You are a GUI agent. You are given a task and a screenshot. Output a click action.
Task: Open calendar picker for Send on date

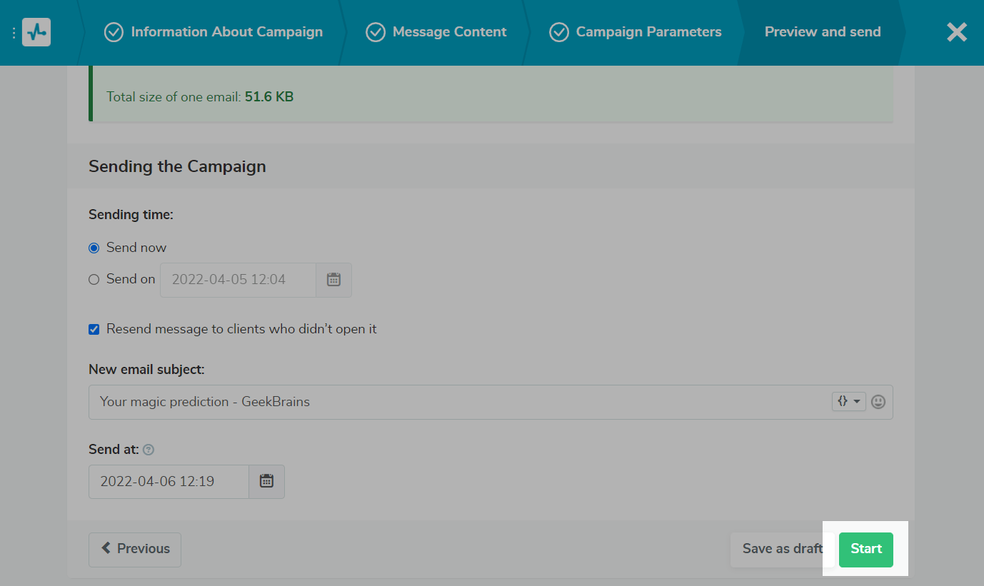tap(333, 280)
